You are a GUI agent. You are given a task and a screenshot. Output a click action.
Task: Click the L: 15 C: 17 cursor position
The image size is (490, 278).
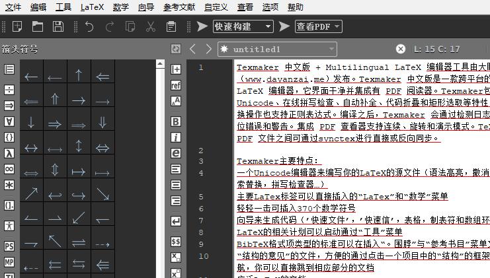coord(437,49)
